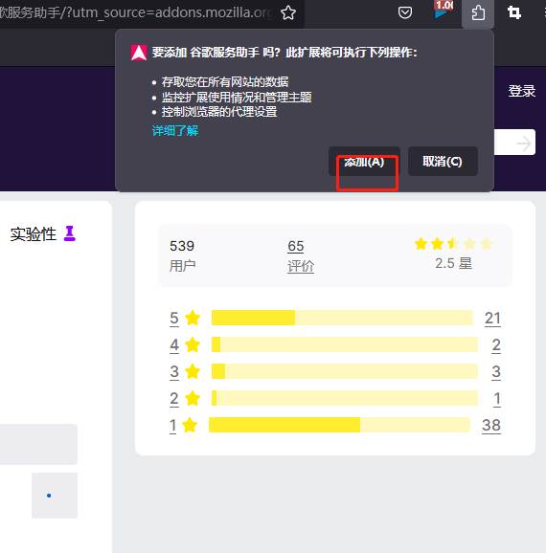Click the 登录 login link

pos(522,91)
